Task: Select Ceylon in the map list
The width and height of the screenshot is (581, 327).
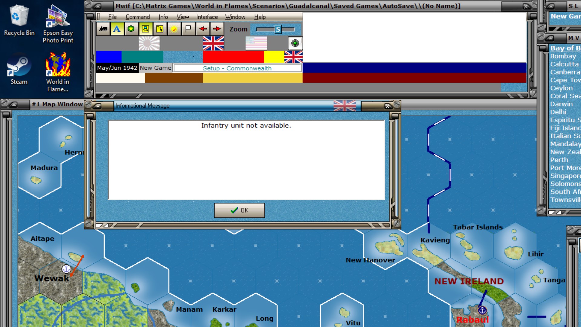Action: tap(561, 88)
